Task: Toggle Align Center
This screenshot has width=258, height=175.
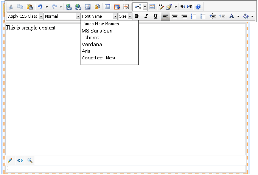Action: 175,16
